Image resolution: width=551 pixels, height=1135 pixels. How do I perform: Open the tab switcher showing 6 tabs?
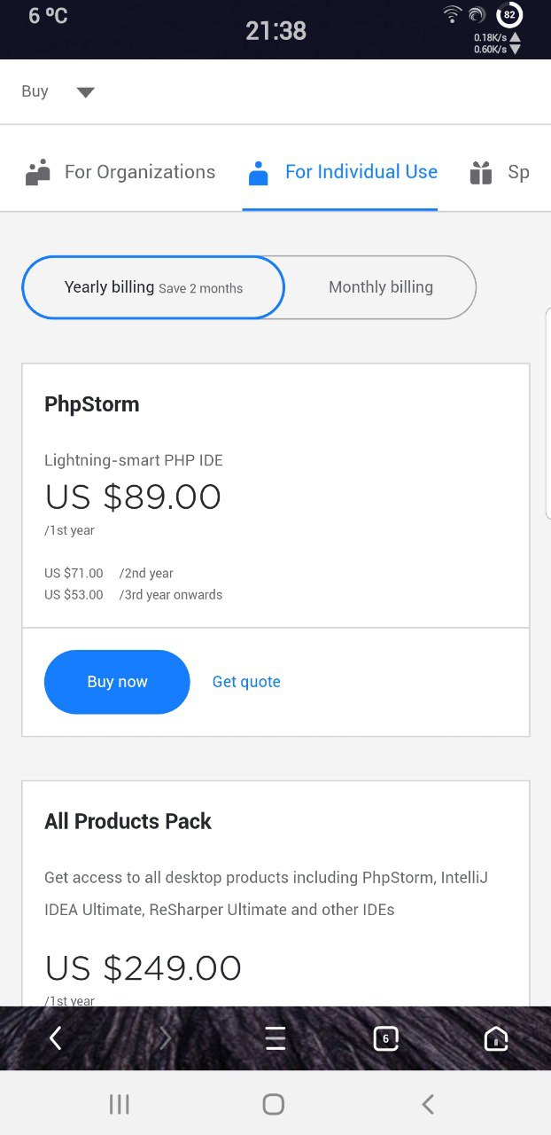[x=385, y=1037]
